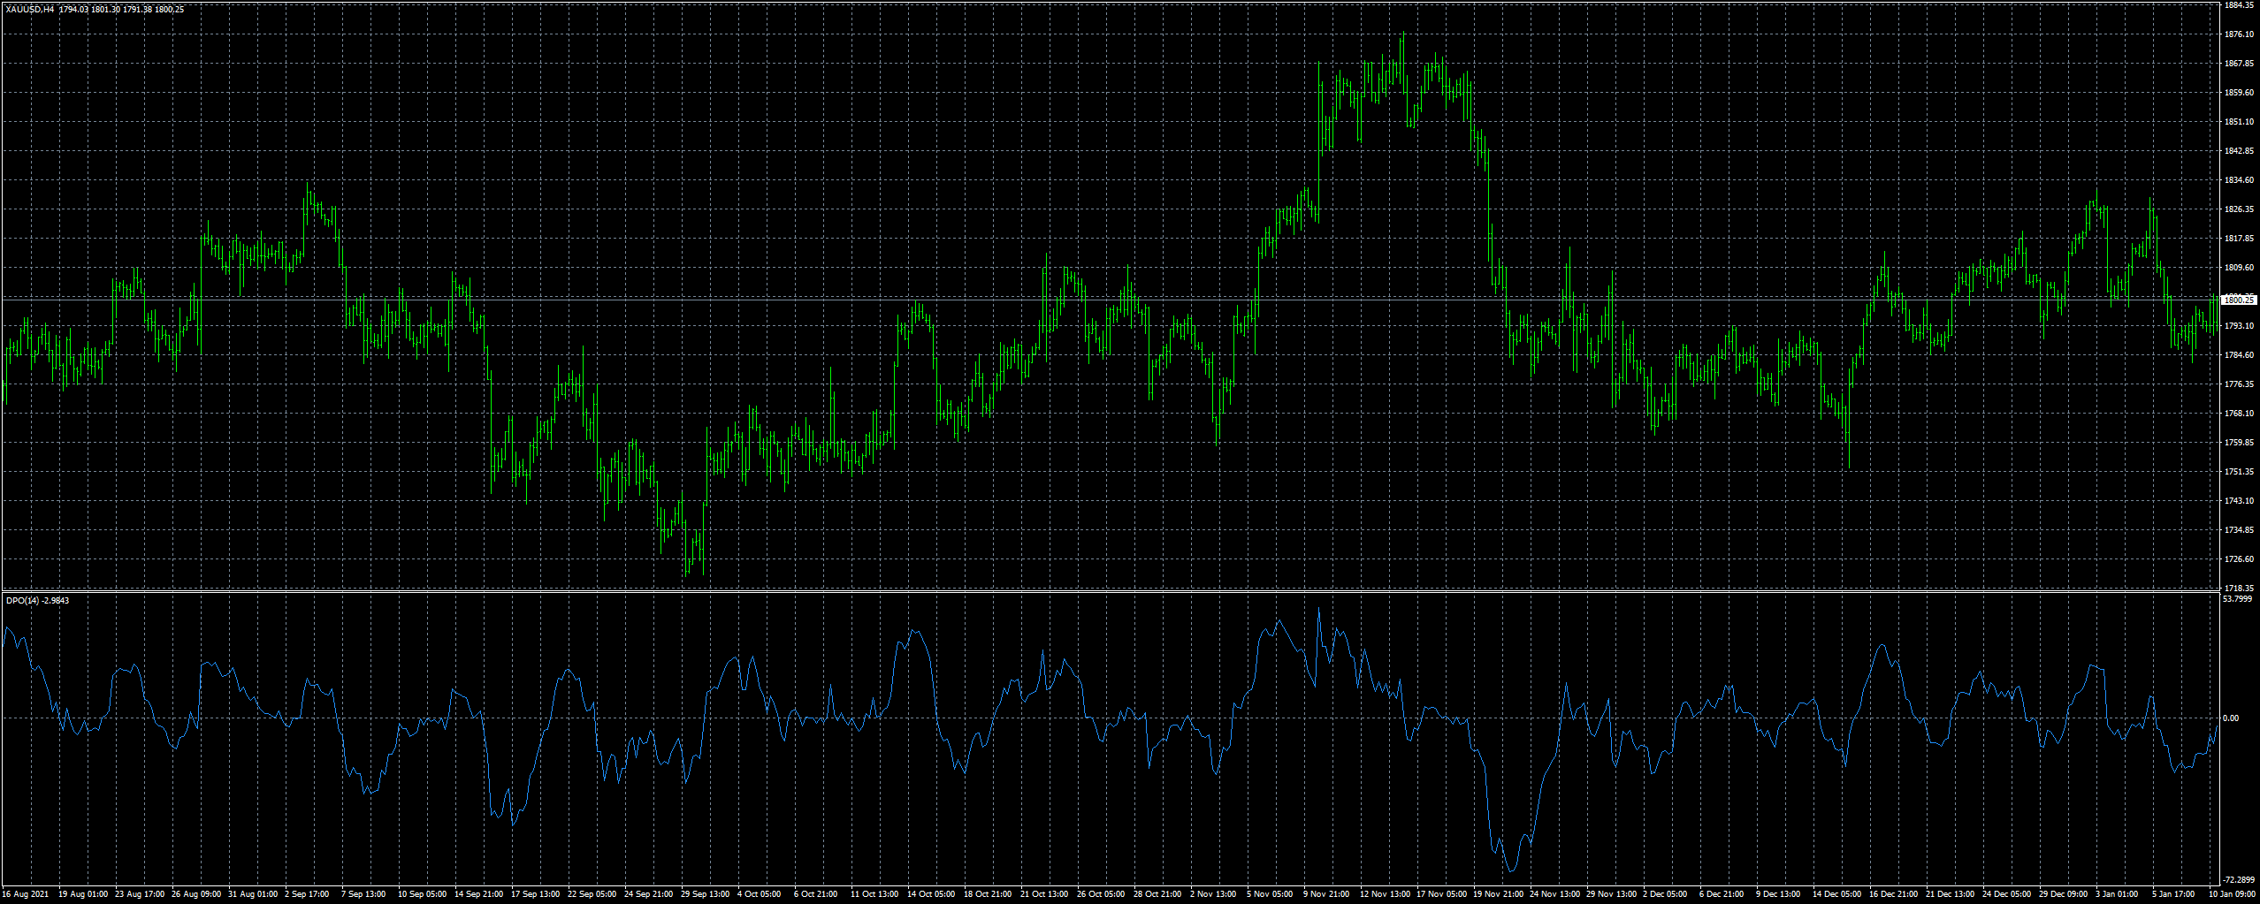The height and width of the screenshot is (904, 2260).
Task: Pick the 1759.85 value on price scale
Action: tap(2239, 443)
